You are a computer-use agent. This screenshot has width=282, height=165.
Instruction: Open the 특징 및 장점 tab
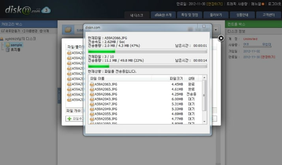point(190,15)
